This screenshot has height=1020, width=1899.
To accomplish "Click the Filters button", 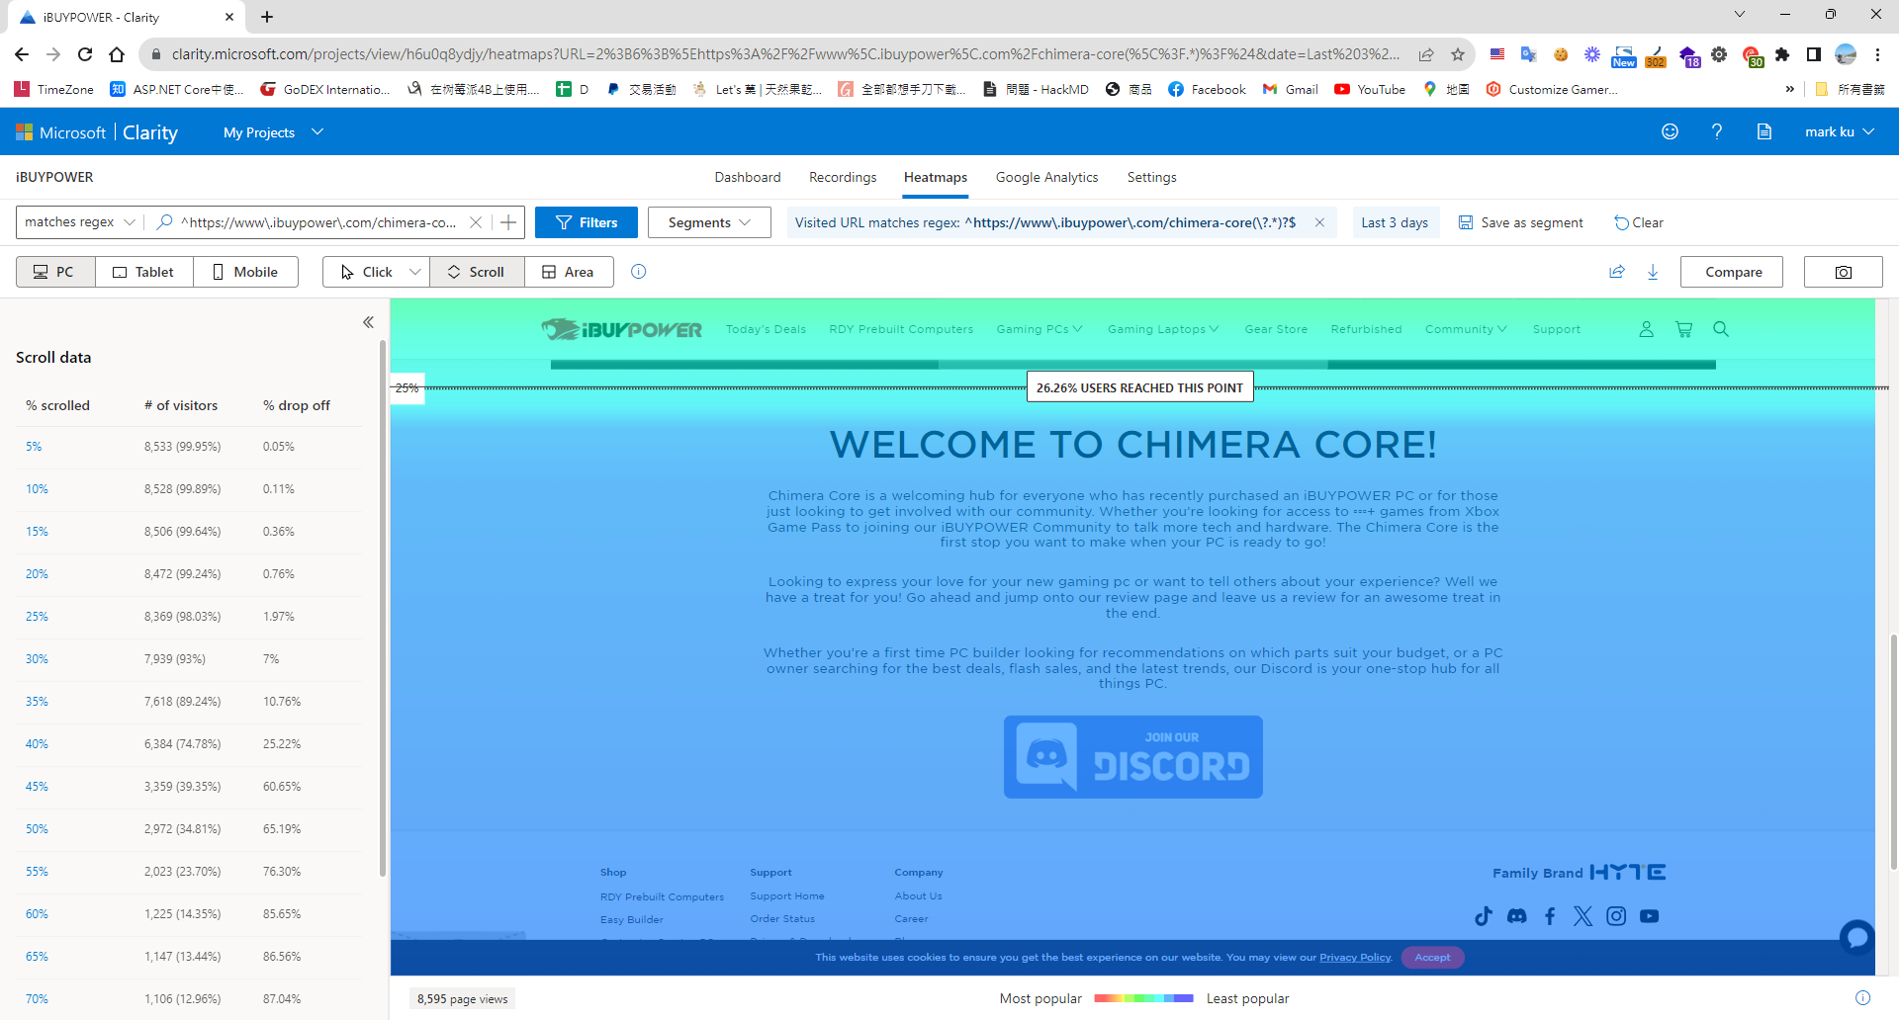I will [587, 222].
